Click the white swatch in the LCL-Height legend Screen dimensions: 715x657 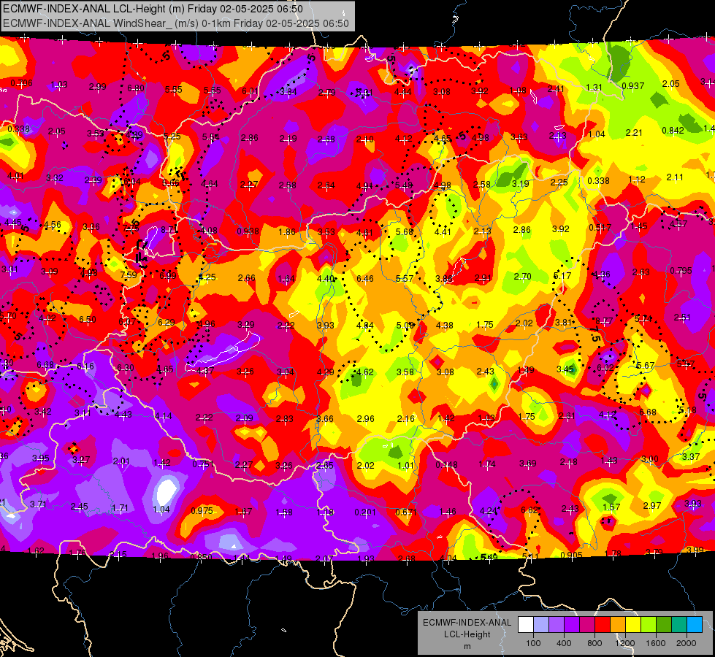coord(526,625)
